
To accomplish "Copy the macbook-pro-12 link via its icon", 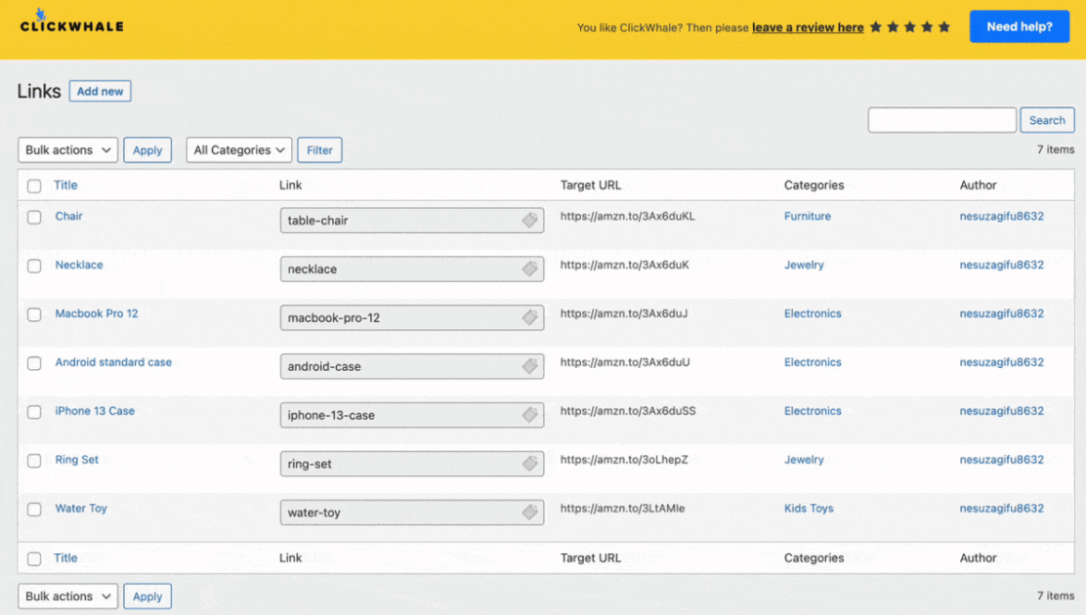I will (x=530, y=317).
